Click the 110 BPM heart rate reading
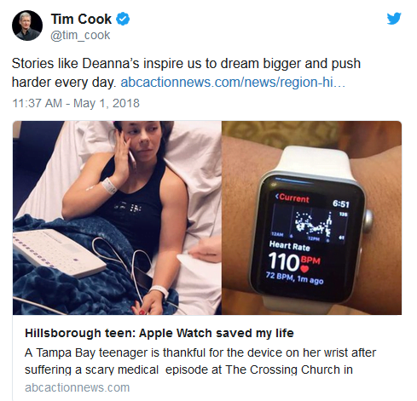Image resolution: width=417 pixels, height=401 pixels. [294, 261]
